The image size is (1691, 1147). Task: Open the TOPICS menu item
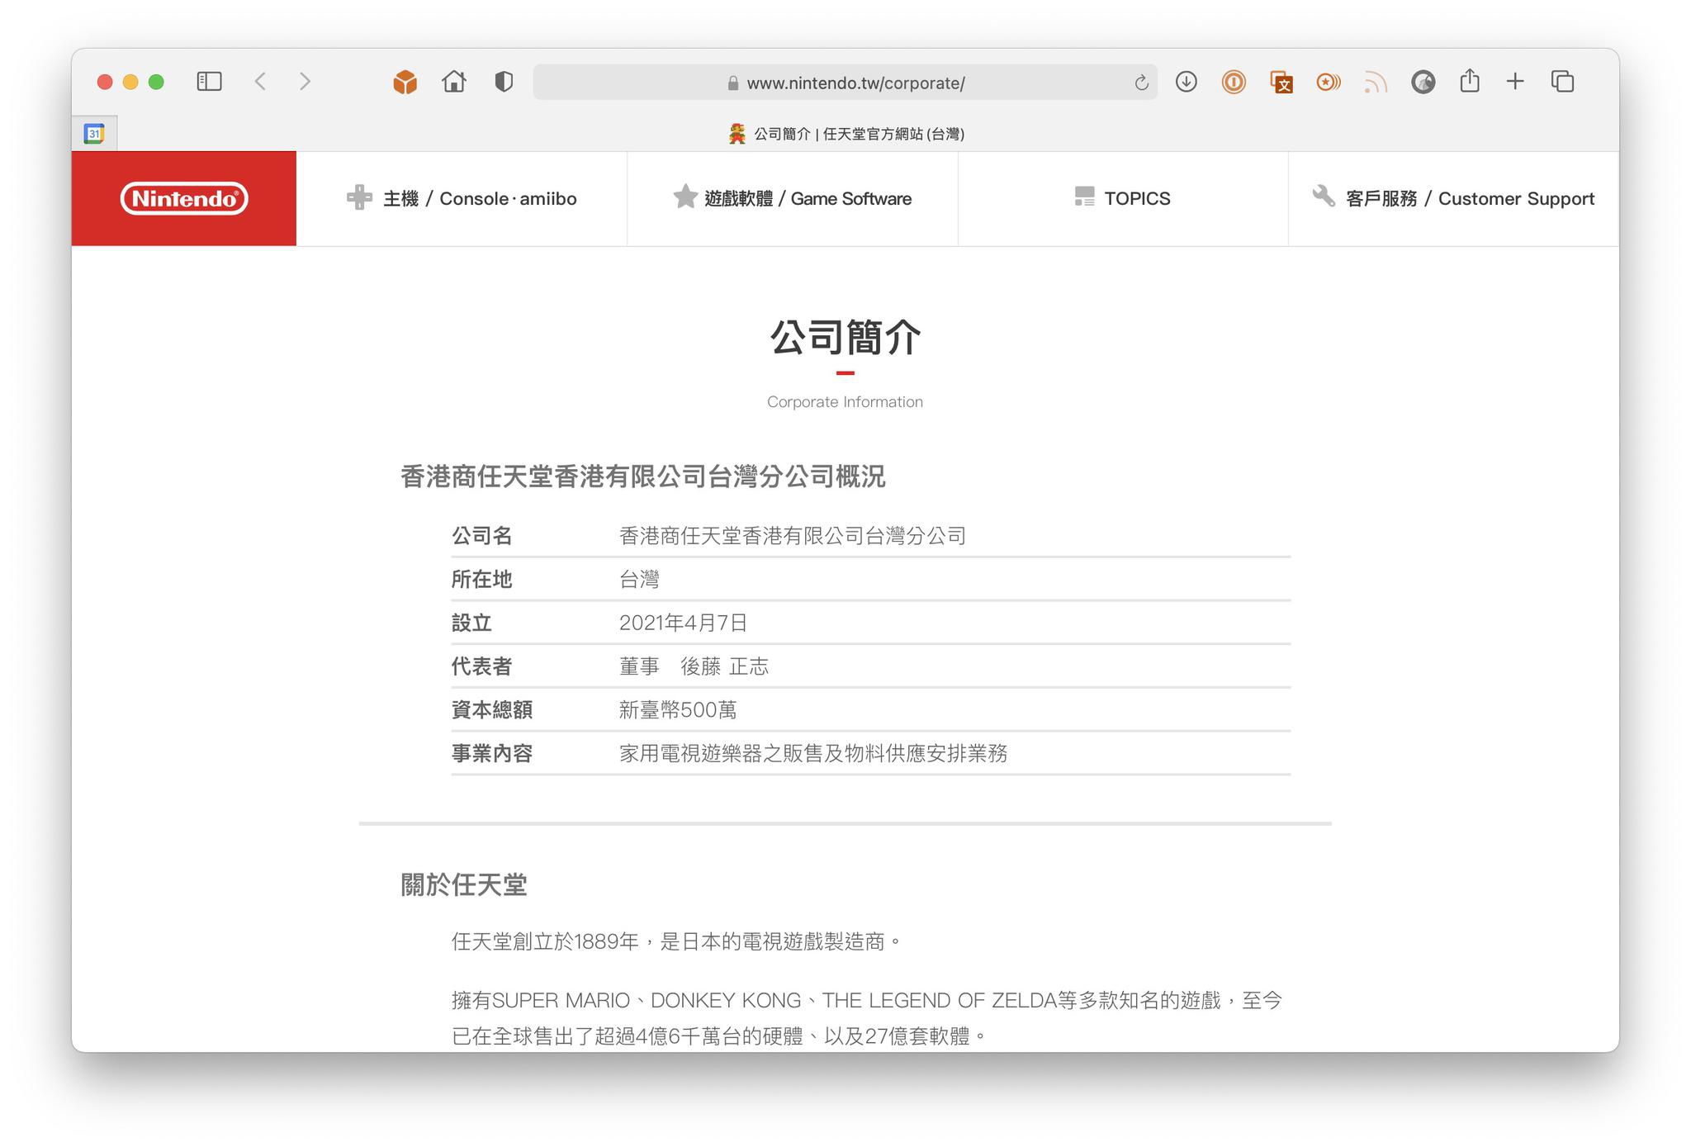[1123, 198]
